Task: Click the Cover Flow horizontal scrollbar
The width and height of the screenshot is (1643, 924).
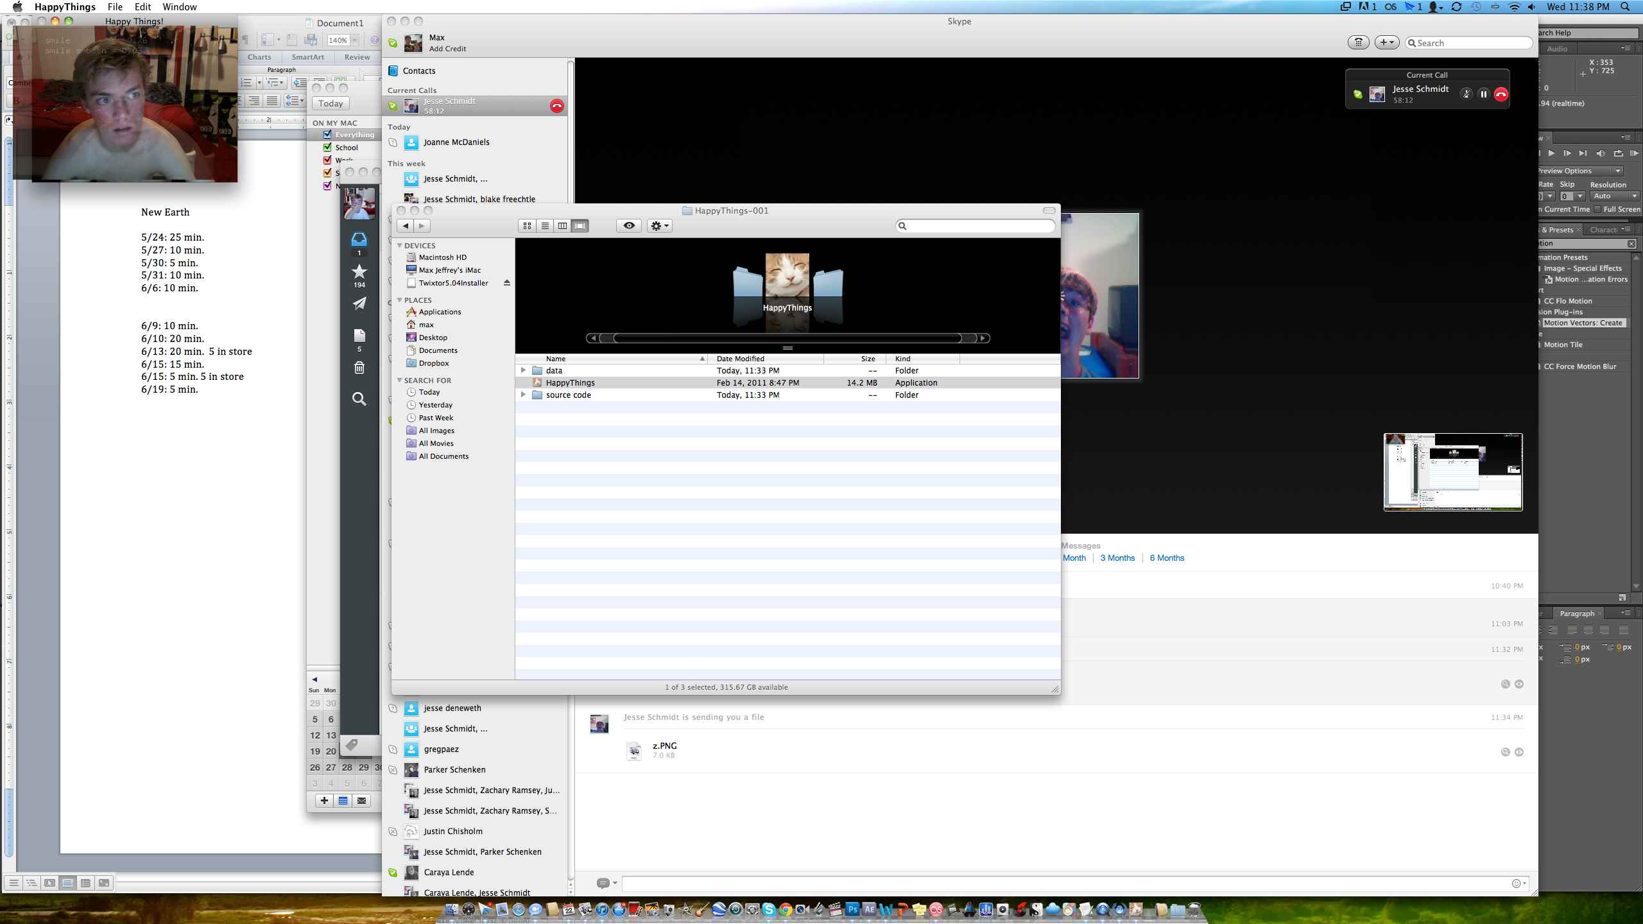Action: (787, 338)
